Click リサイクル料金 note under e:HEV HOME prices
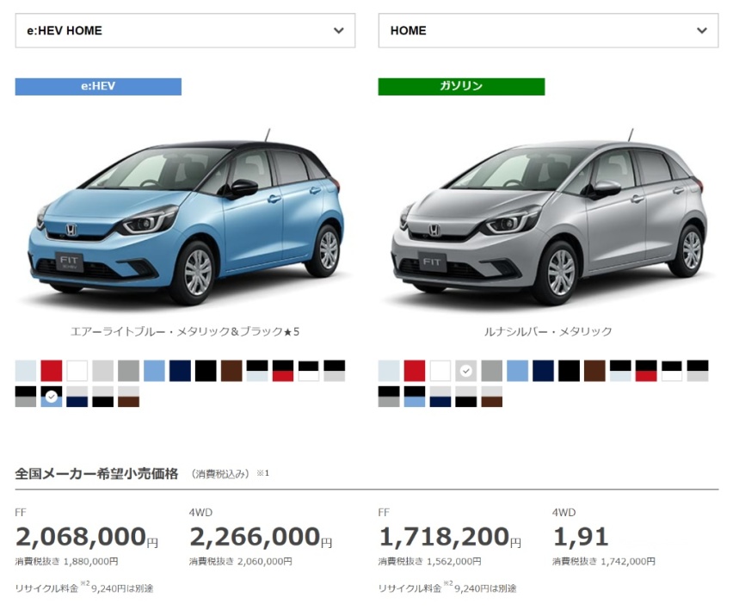Viewport: 733px width, 616px height. click(84, 588)
